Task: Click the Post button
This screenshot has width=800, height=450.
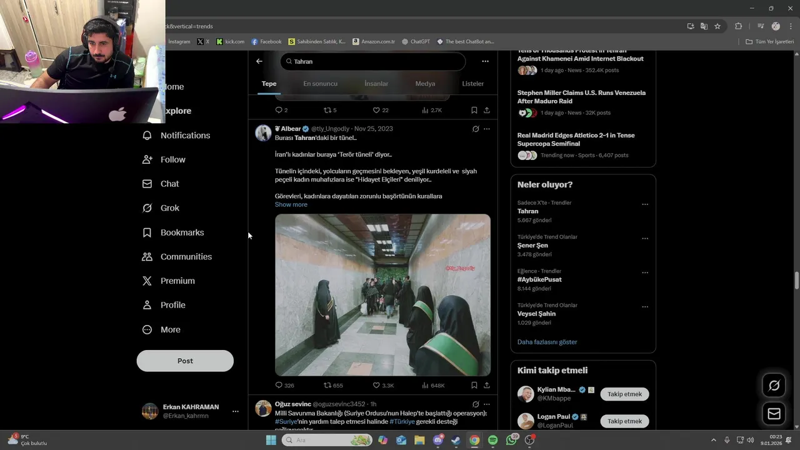Action: tap(185, 361)
